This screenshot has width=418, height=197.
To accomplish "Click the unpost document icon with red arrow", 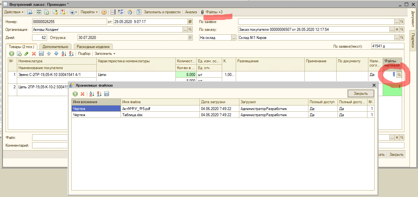I will point(63,12).
